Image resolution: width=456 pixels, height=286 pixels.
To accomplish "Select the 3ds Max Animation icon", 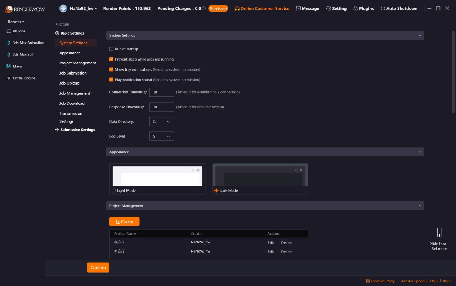I will click(x=9, y=43).
